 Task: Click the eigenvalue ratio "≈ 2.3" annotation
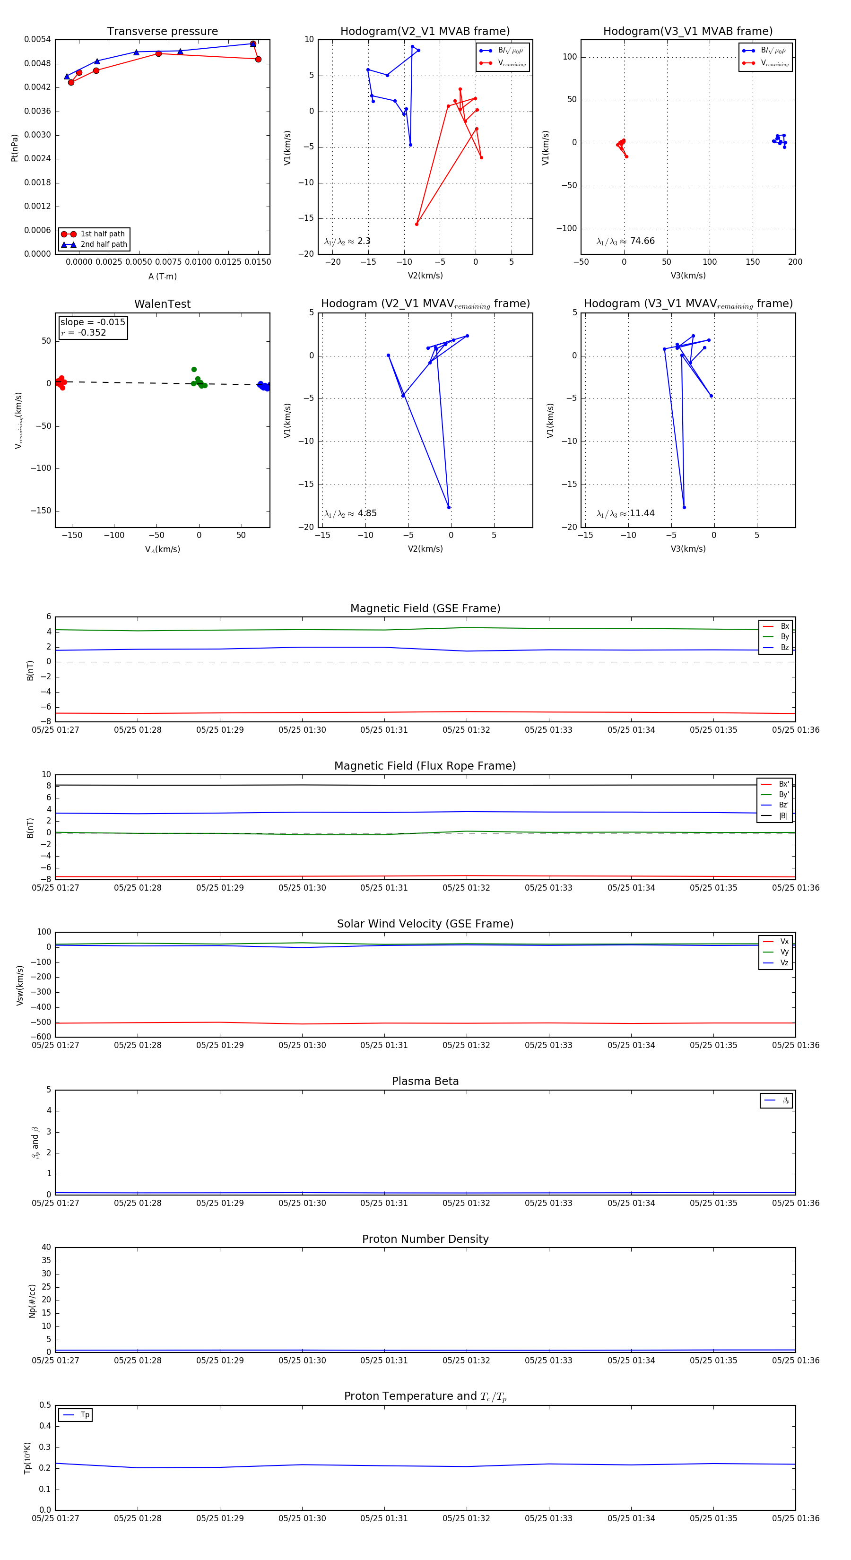pos(347,241)
